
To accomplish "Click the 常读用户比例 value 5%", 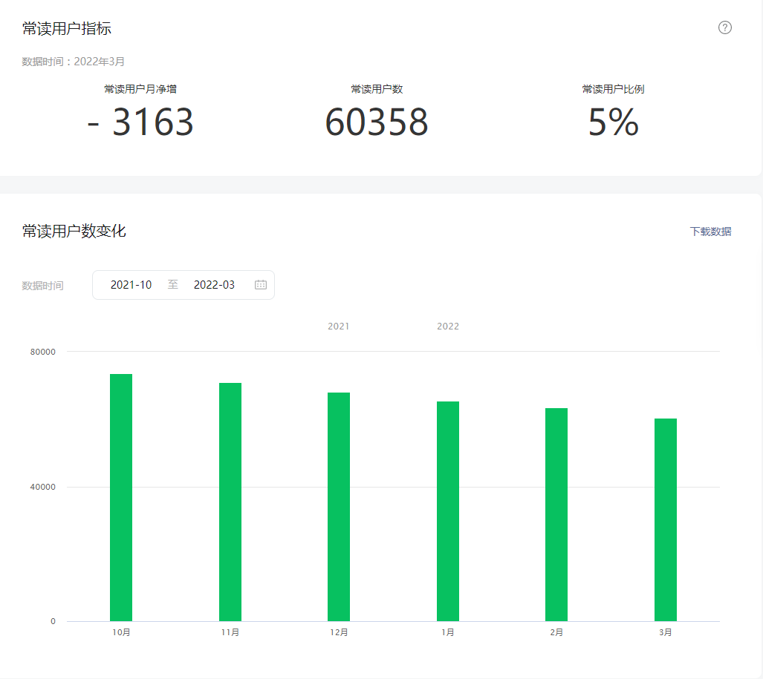I will click(x=613, y=122).
